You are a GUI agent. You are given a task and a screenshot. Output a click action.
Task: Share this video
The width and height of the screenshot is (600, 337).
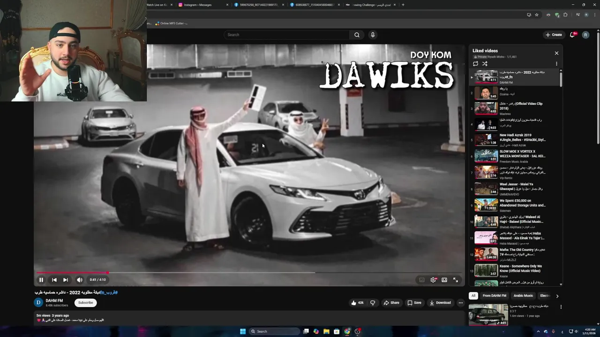point(391,303)
